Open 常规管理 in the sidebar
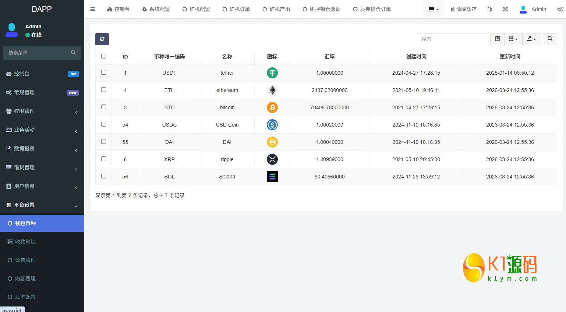566x312 pixels. (x=42, y=92)
